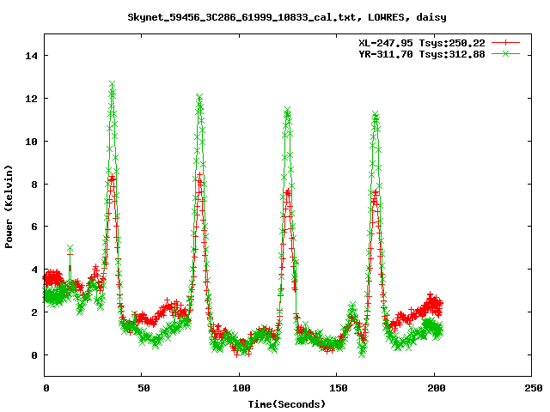The image size is (550, 412).
Task: Click the y-axis tick label 12
Action: point(31,99)
